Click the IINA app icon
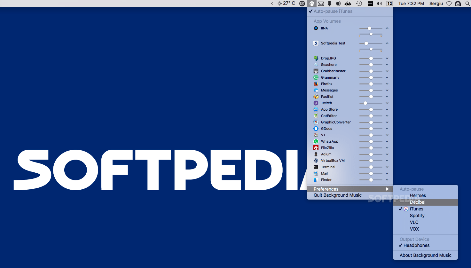The height and width of the screenshot is (268, 471). click(x=316, y=28)
